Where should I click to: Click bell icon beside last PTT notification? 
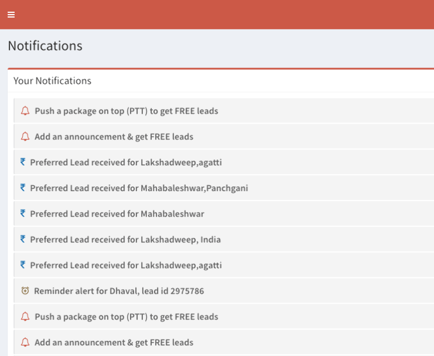coord(25,316)
